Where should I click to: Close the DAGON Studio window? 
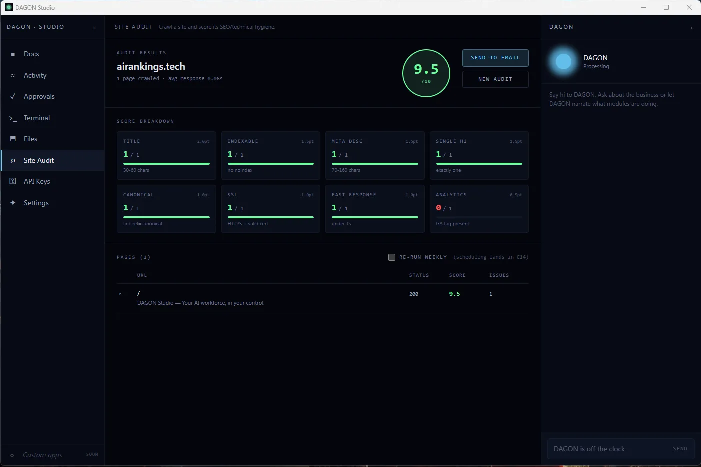coord(689,7)
